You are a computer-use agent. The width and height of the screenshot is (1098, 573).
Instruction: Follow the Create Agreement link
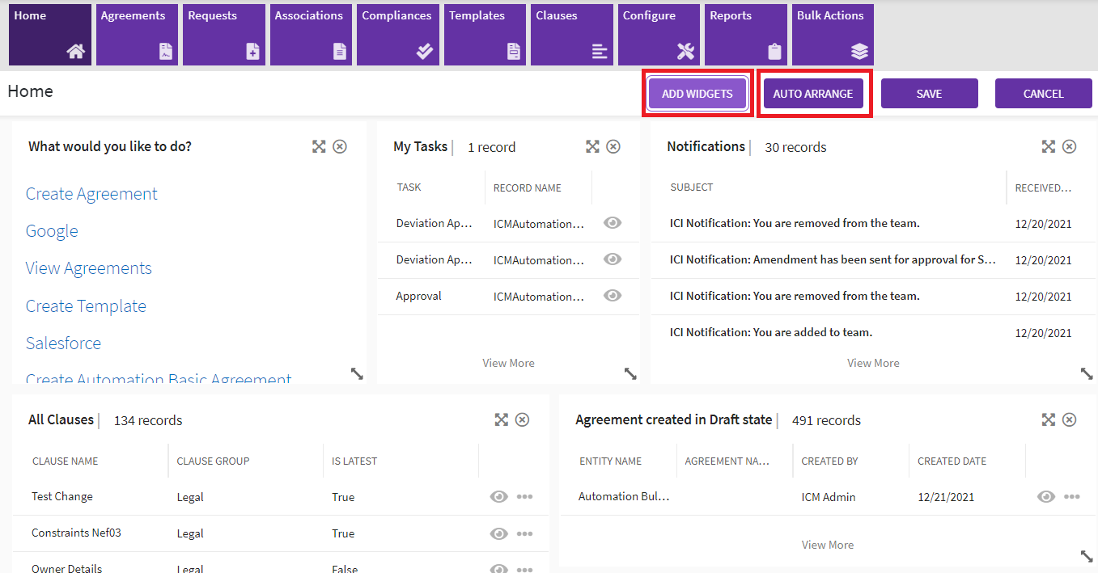point(91,194)
